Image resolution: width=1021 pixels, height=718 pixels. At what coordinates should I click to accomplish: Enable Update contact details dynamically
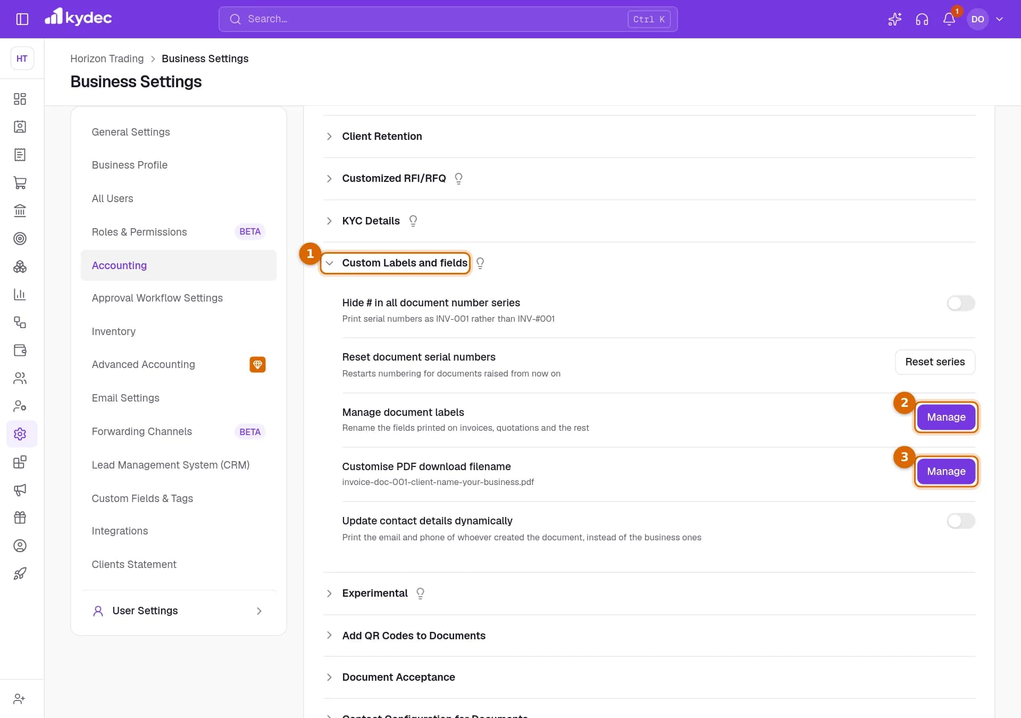point(961,521)
